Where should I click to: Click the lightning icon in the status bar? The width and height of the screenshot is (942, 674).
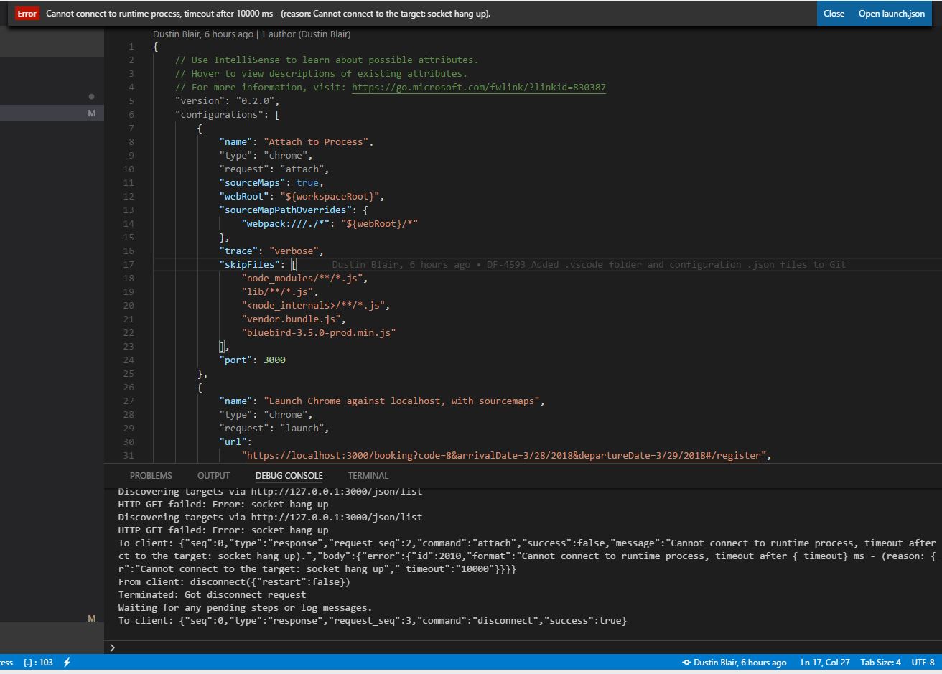(67, 662)
